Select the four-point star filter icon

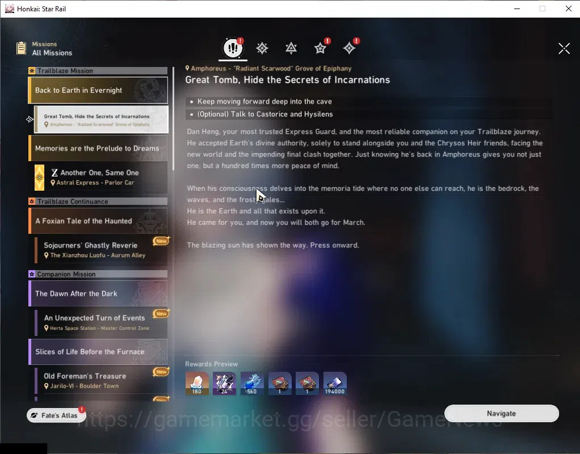click(349, 48)
